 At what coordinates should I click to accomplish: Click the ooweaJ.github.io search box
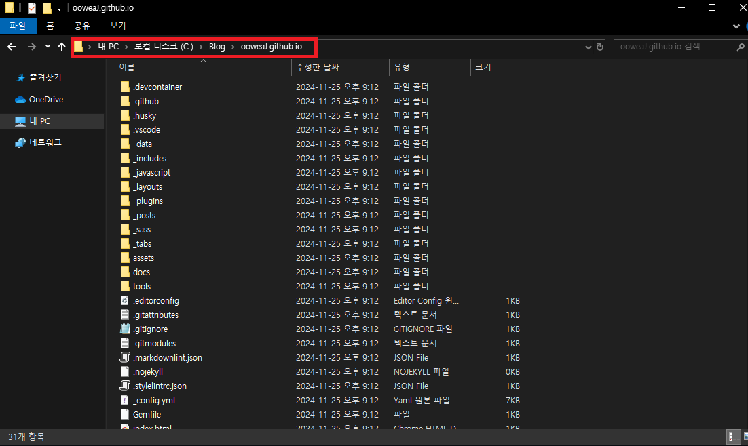point(672,47)
